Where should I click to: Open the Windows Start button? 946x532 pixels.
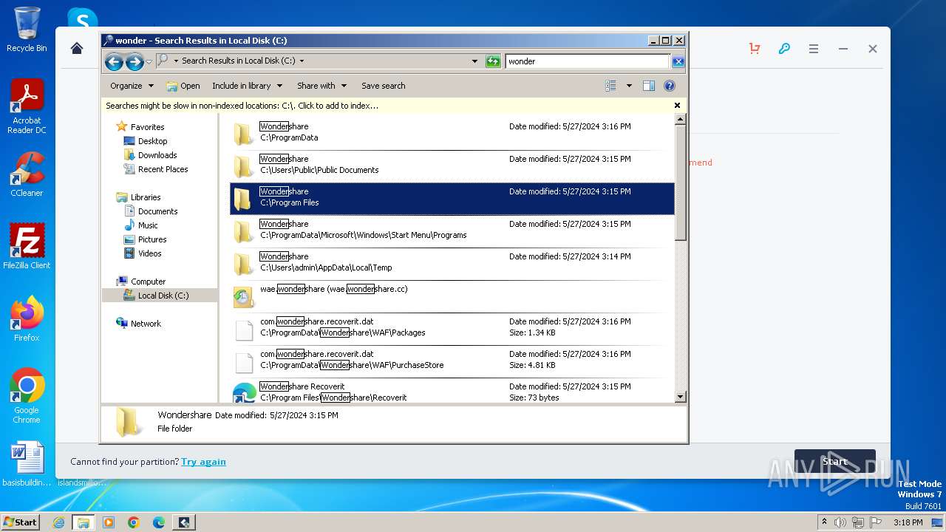(21, 522)
